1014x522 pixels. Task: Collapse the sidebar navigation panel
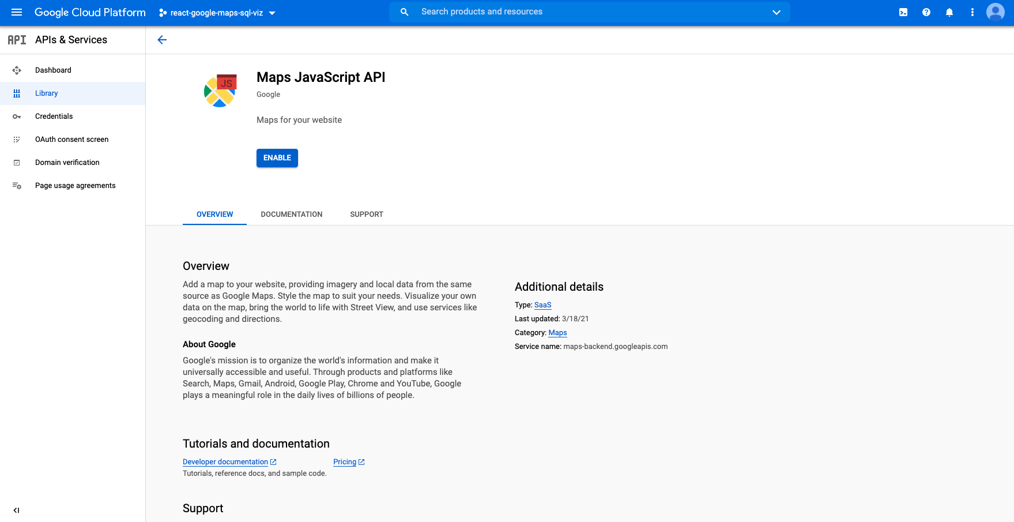(16, 510)
